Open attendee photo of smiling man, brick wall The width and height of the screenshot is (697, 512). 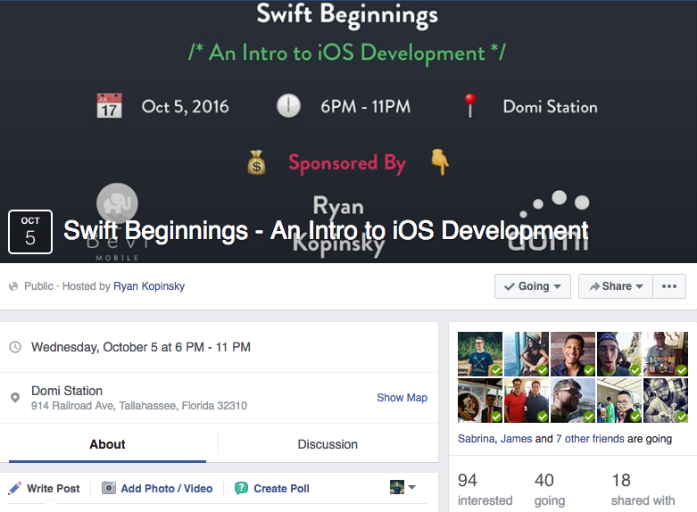click(x=573, y=354)
